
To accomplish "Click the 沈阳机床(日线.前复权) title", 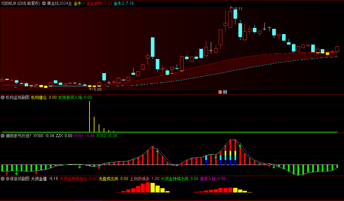I will coord(21,3).
